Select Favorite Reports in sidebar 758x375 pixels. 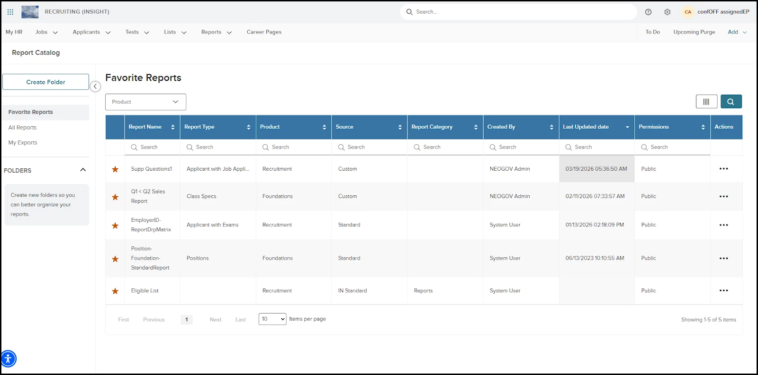pos(46,112)
